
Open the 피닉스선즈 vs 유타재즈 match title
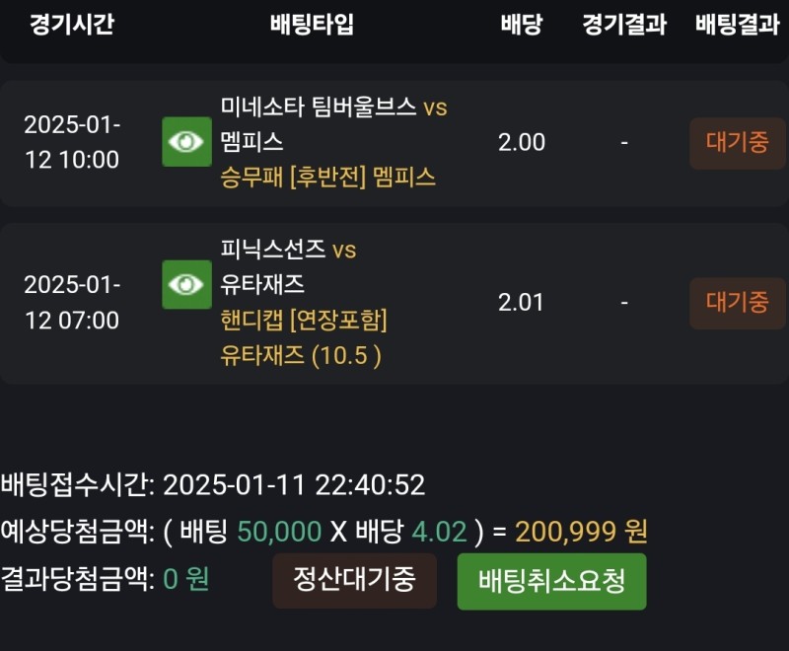pyautogui.click(x=288, y=267)
